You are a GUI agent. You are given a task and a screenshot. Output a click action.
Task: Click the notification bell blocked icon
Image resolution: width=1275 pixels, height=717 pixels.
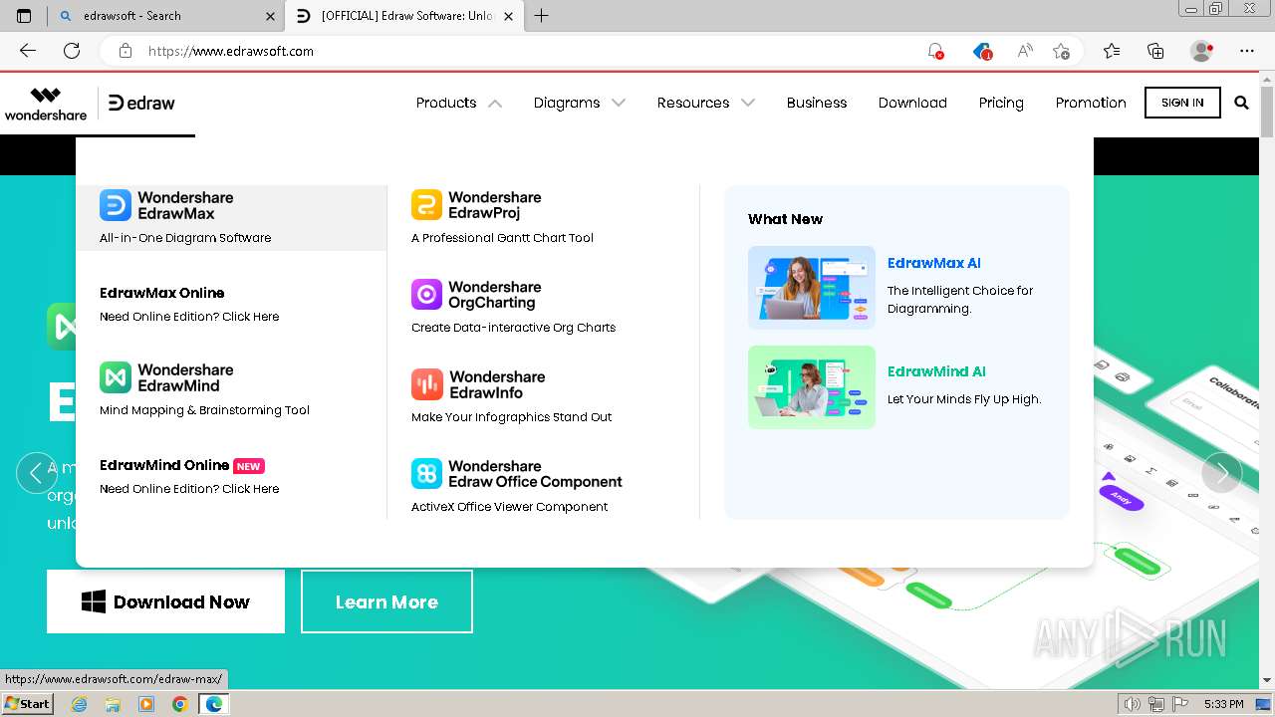pyautogui.click(x=935, y=51)
